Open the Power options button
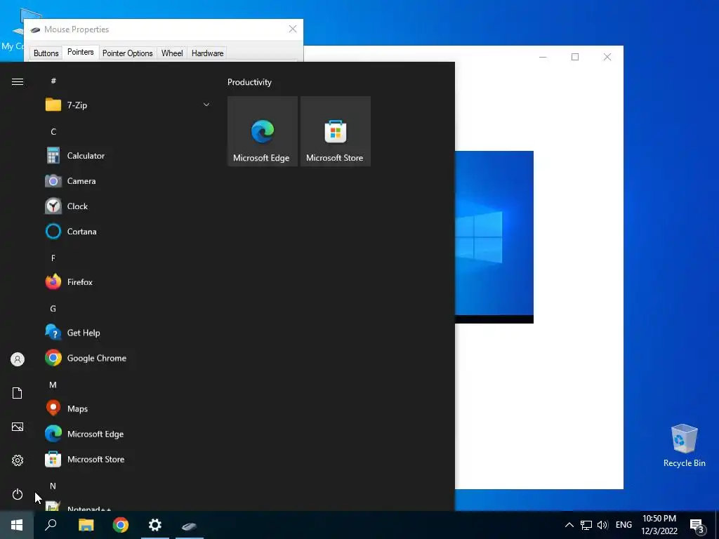Image resolution: width=719 pixels, height=539 pixels. coord(18,494)
